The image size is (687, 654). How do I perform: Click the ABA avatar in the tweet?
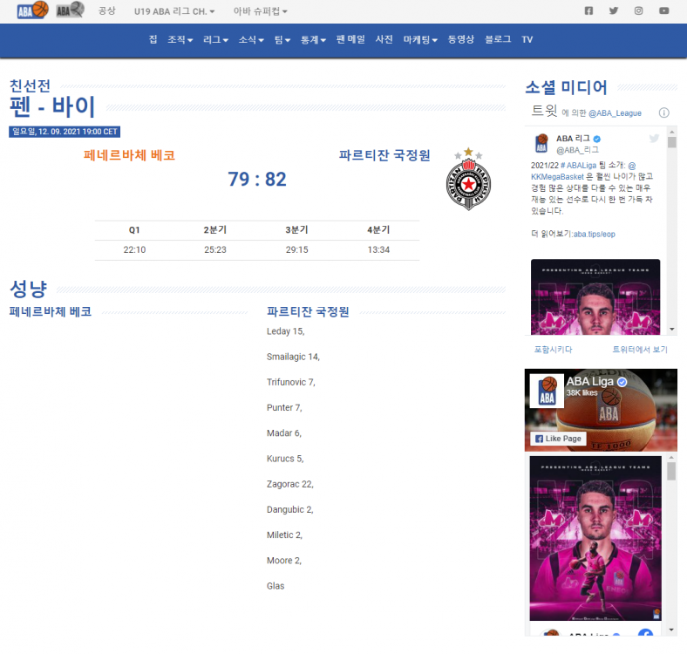tap(541, 143)
